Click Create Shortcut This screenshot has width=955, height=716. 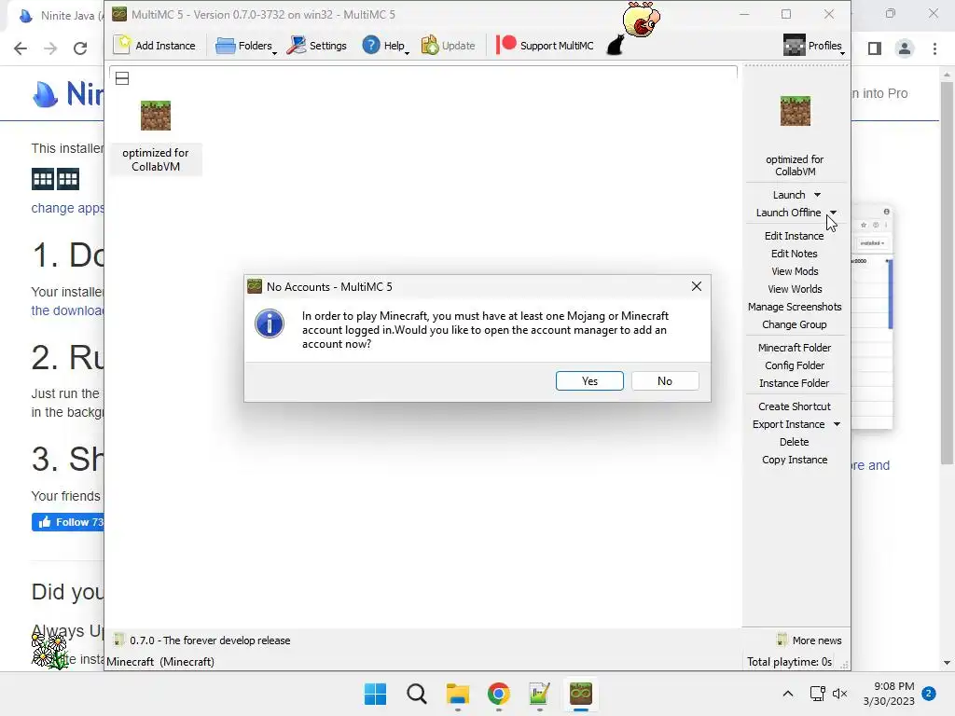795,406
